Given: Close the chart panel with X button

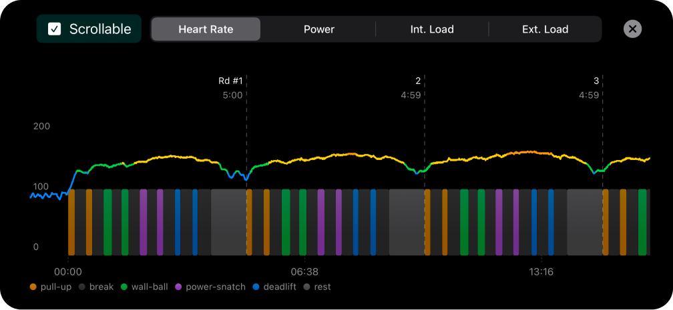Looking at the screenshot, I should (633, 29).
